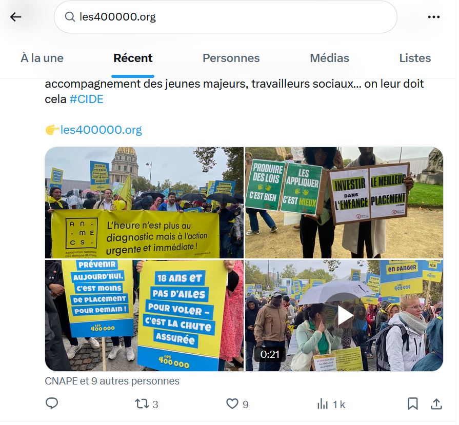
Task: Click the search field containing les400000.org
Action: 226,17
